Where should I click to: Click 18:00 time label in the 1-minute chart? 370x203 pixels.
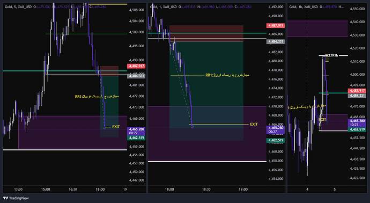point(169,189)
